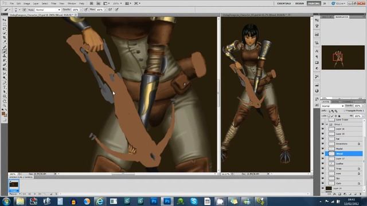Select the Healing Brush tool
This screenshot has height=206, width=367.
pos(5,47)
